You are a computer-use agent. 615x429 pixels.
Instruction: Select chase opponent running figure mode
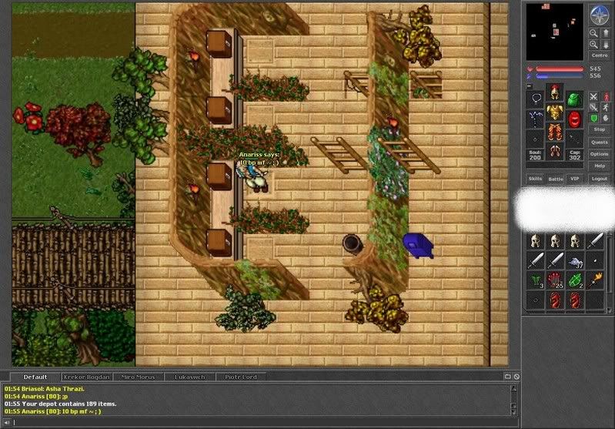[x=606, y=107]
